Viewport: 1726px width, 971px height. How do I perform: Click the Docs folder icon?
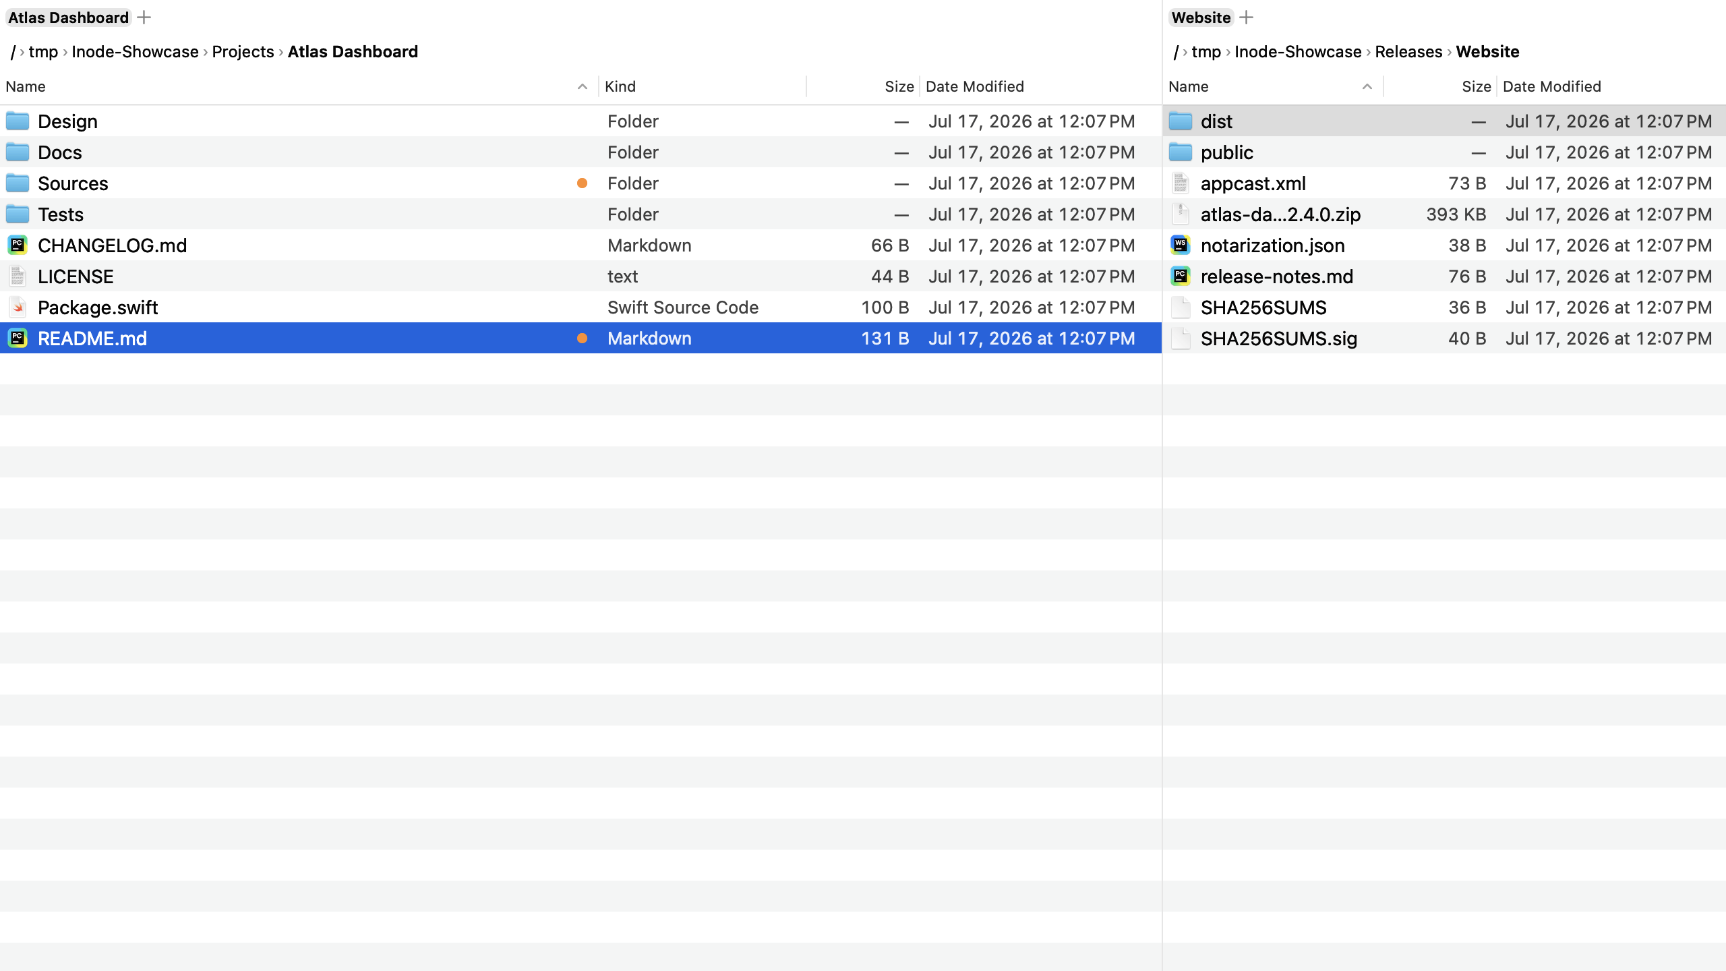18,152
